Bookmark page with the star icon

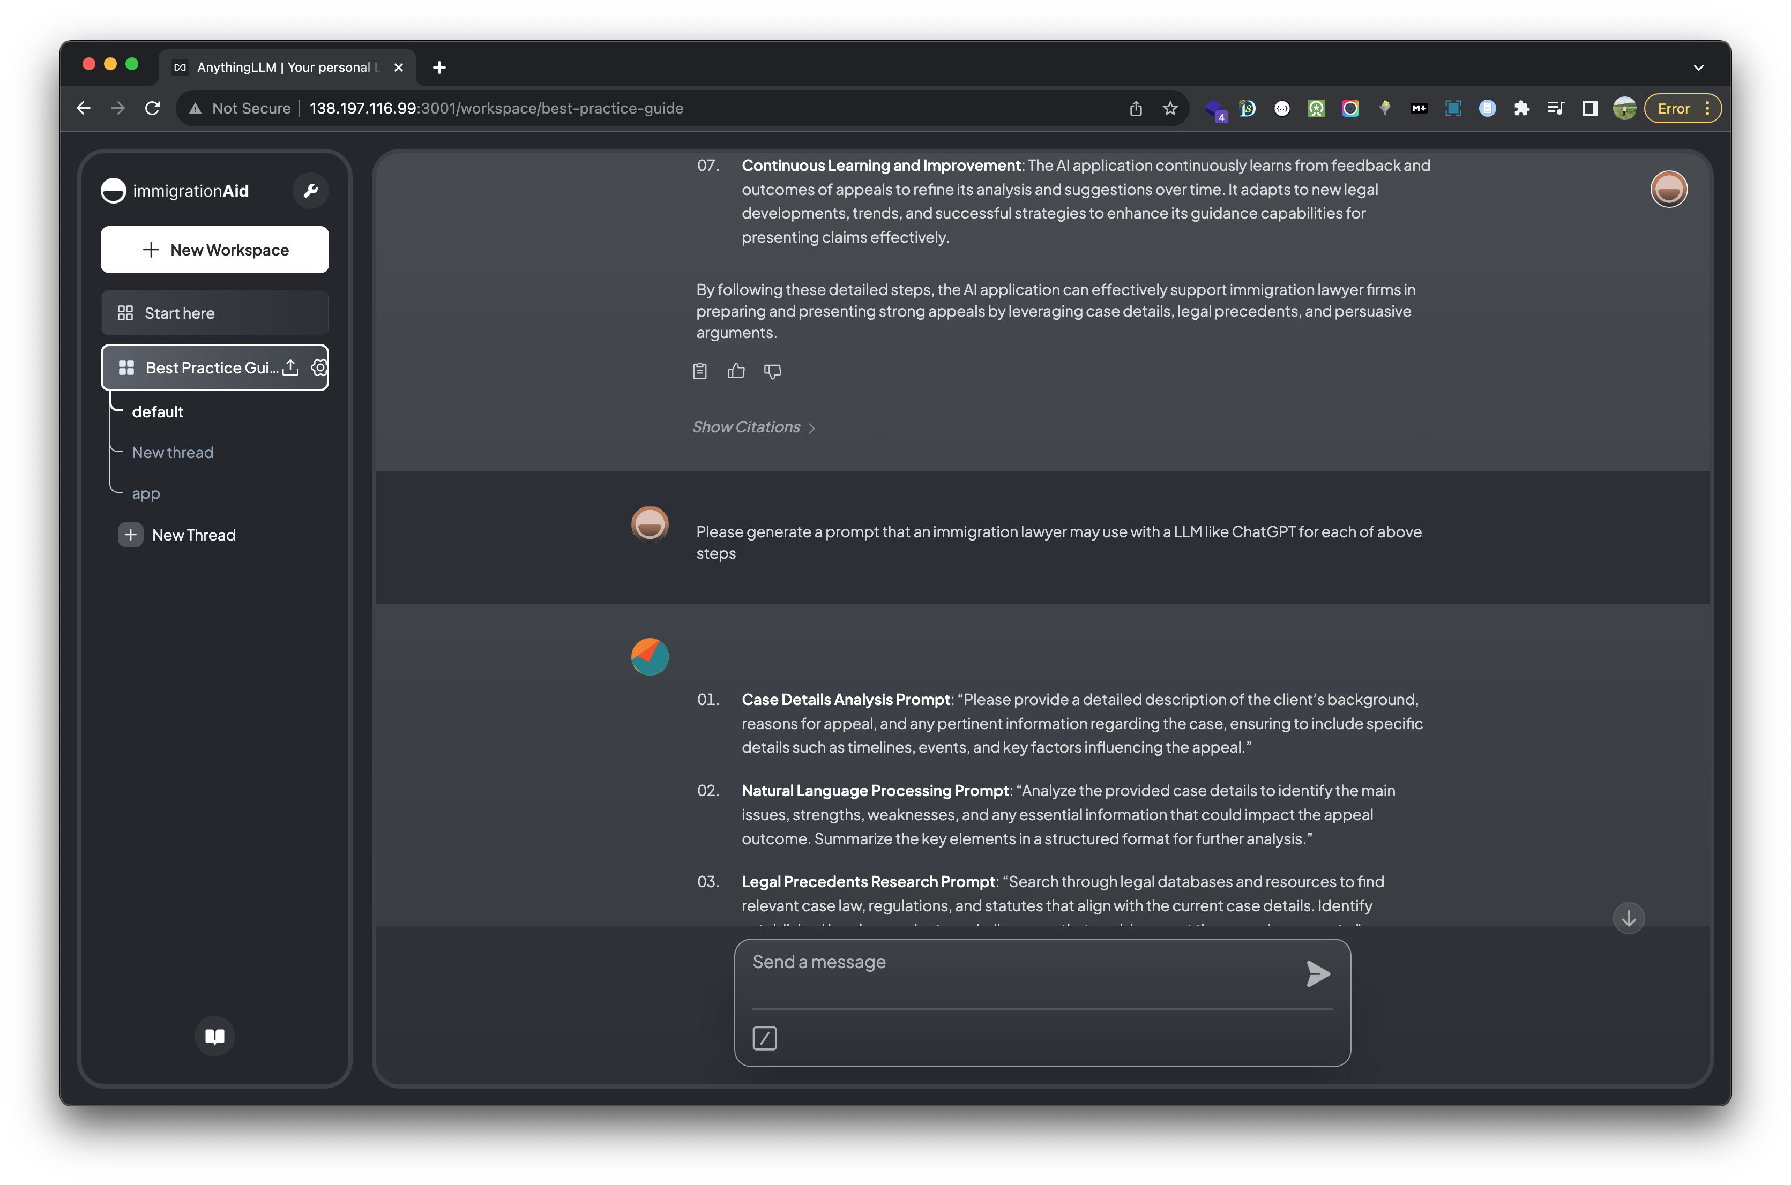pos(1169,108)
